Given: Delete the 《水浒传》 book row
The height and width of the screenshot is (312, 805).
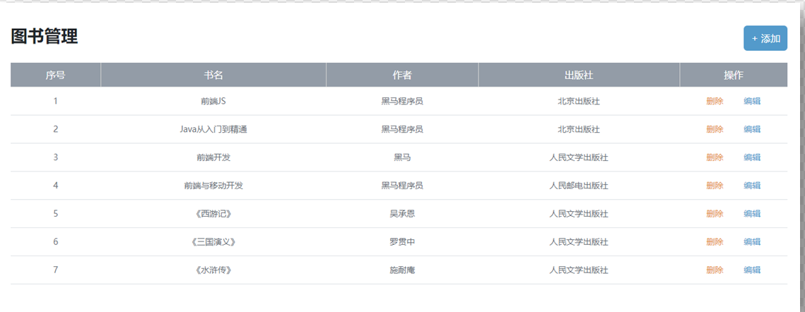Looking at the screenshot, I should 715,270.
